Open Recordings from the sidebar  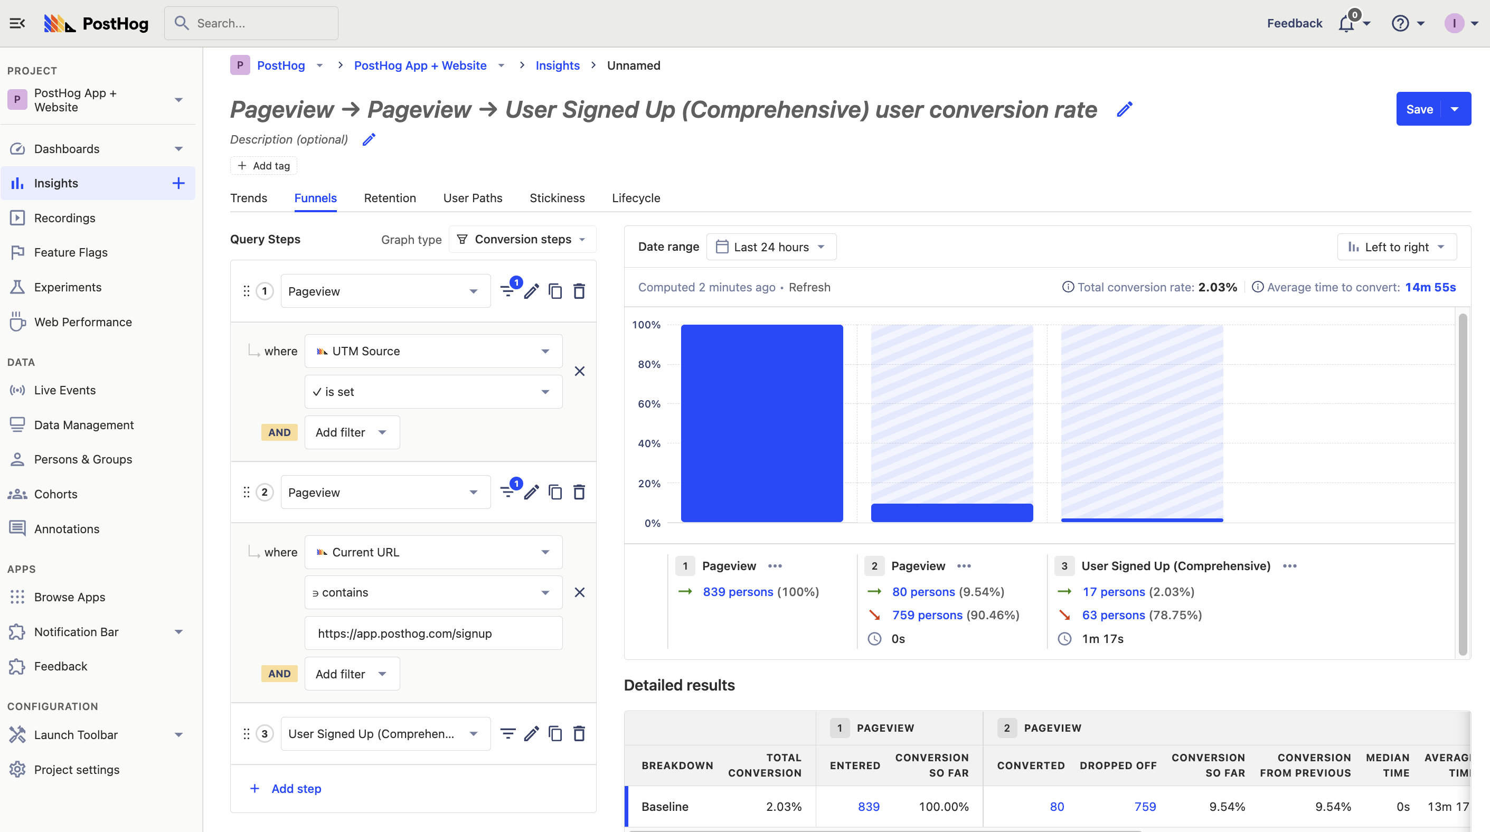click(64, 218)
